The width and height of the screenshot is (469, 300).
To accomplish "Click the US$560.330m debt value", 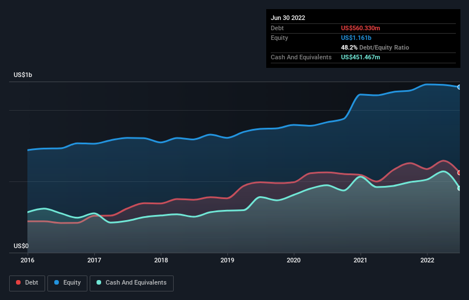I will click(x=360, y=28).
